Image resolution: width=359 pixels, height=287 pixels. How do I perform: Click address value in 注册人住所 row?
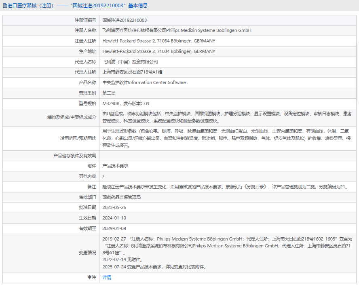[x=158, y=41]
